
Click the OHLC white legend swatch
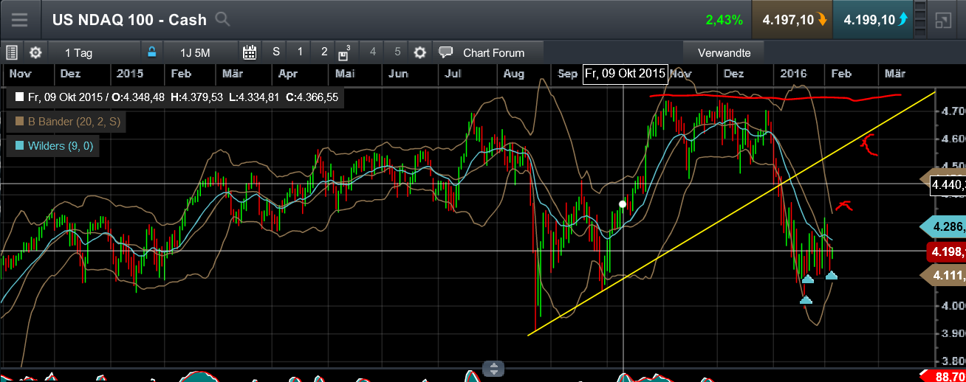(18, 97)
